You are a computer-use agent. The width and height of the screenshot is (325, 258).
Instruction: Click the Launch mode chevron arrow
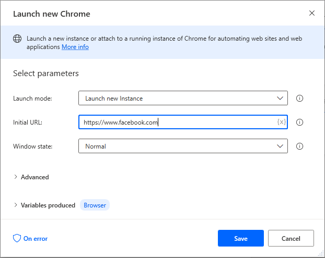click(280, 98)
